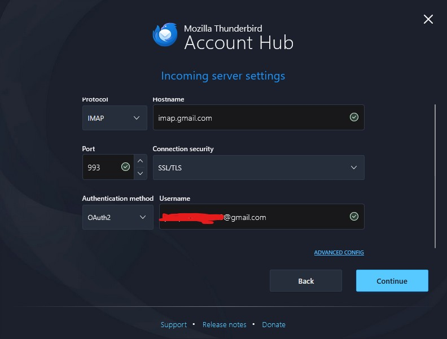Open the Advanced Config link
Screen dimensions: 447x339
point(339,252)
